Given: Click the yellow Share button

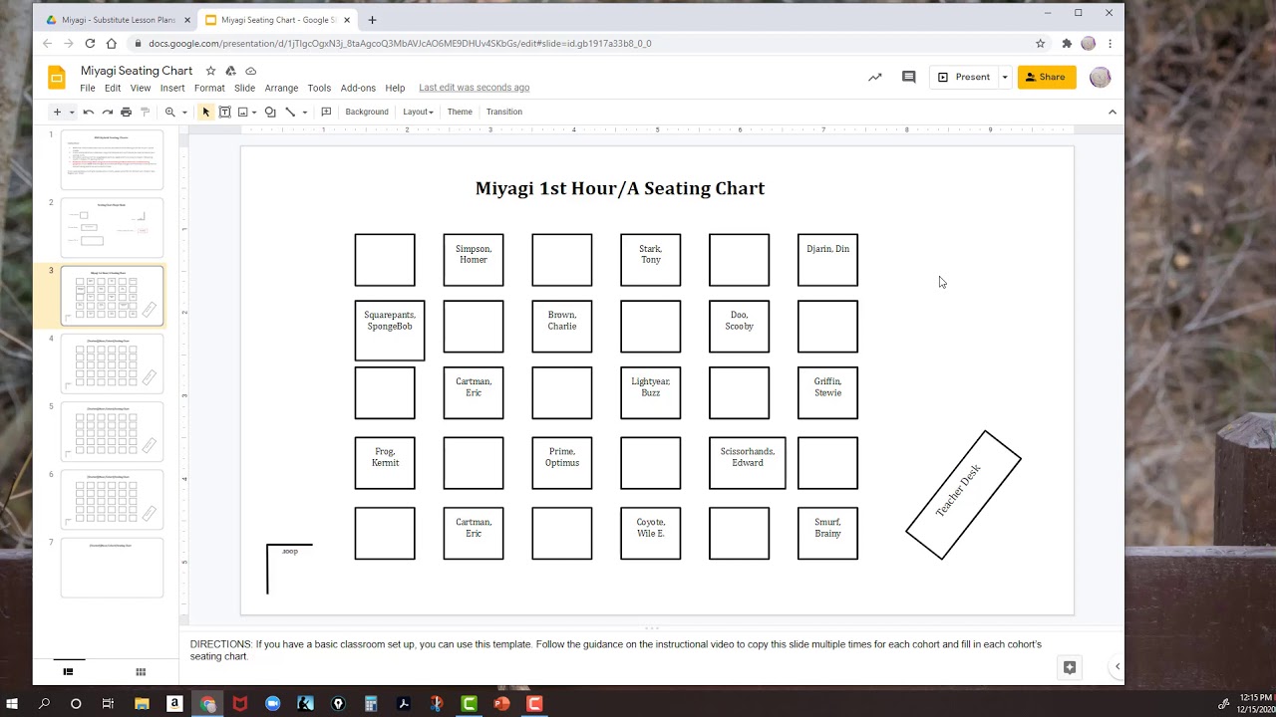Looking at the screenshot, I should pos(1047,77).
